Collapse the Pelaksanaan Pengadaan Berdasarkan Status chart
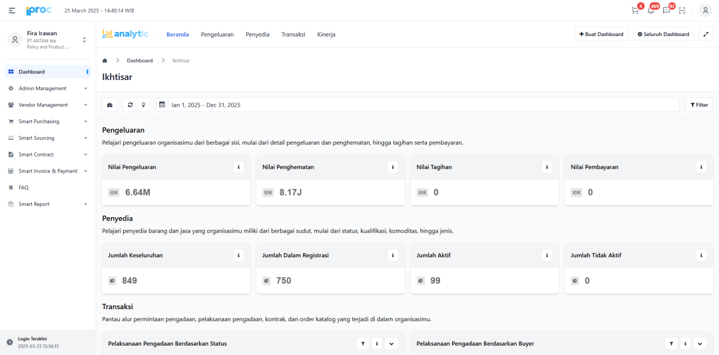Screen dimensions: 719x355 tap(391, 344)
